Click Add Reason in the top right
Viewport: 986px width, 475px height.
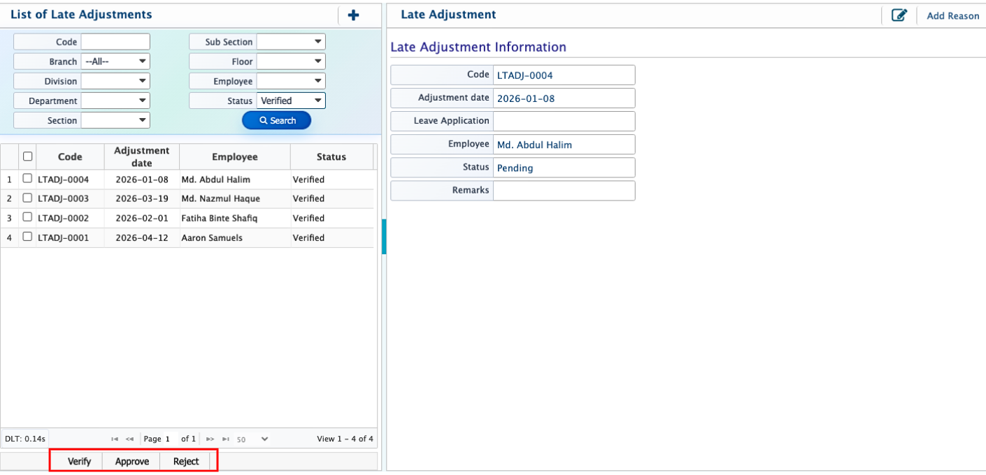tap(952, 15)
